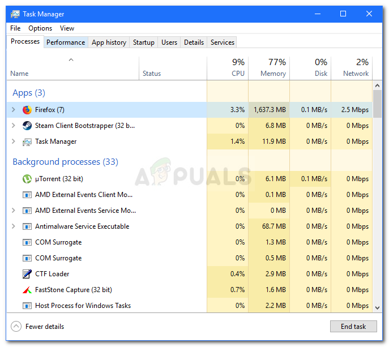
Task: Switch to the Details tab
Action: coord(194,42)
